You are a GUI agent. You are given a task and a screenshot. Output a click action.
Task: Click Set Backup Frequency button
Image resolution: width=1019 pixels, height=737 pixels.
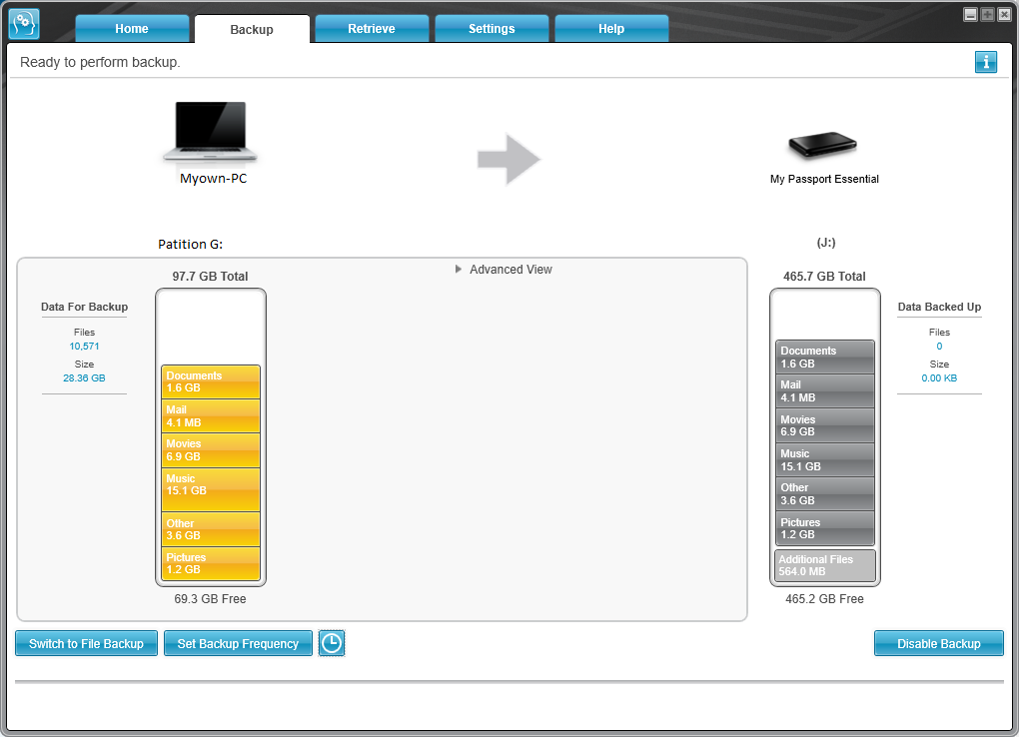click(238, 643)
